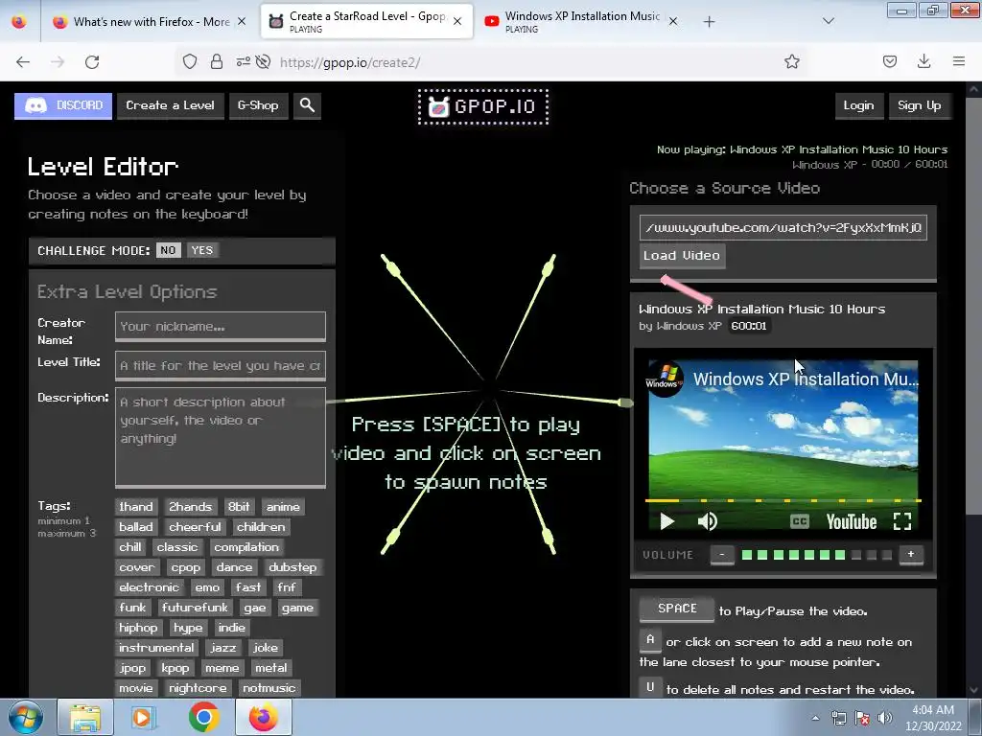982x736 pixels.
Task: Click the system tray speaker icon
Action: 884,718
